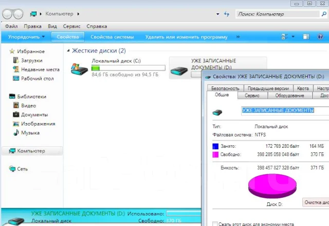Click the Библиотеки icon in sidebar
This screenshot has width=329, height=226.
click(x=12, y=96)
